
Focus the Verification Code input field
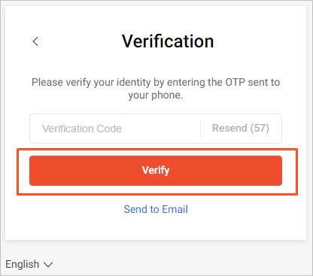click(115, 129)
